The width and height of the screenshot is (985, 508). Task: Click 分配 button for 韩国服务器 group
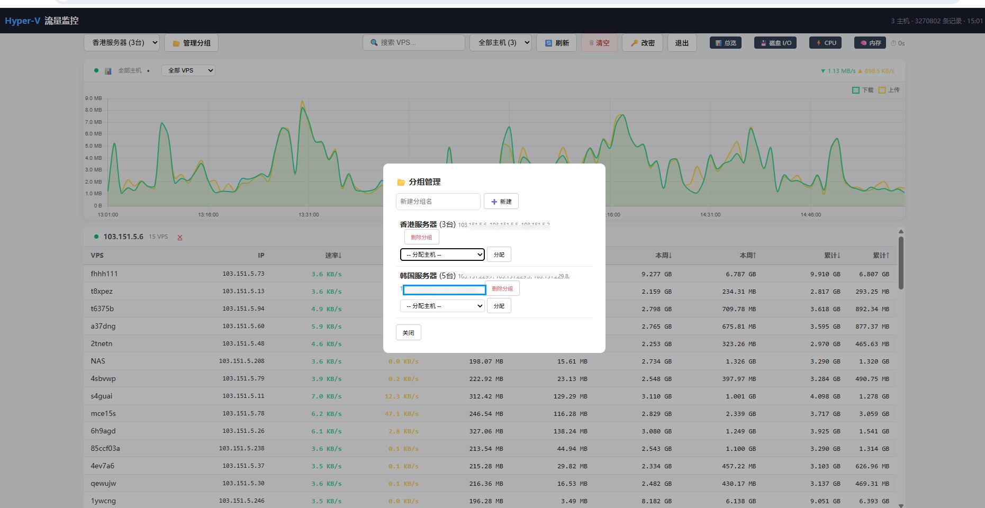[x=499, y=306]
